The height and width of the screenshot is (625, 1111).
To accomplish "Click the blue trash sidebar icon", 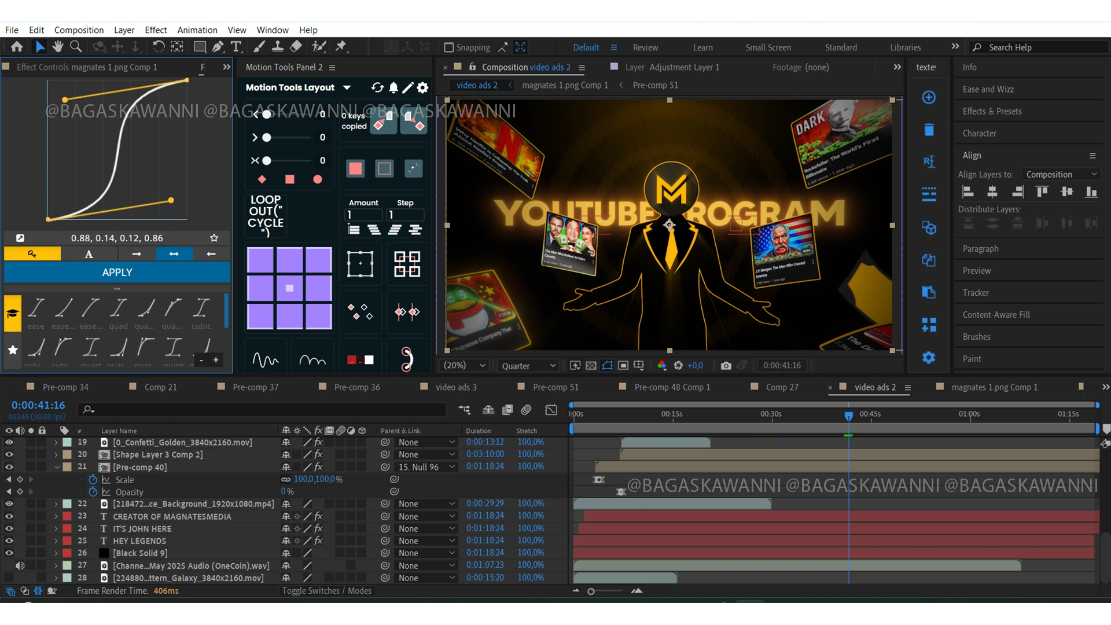I will click(x=929, y=130).
